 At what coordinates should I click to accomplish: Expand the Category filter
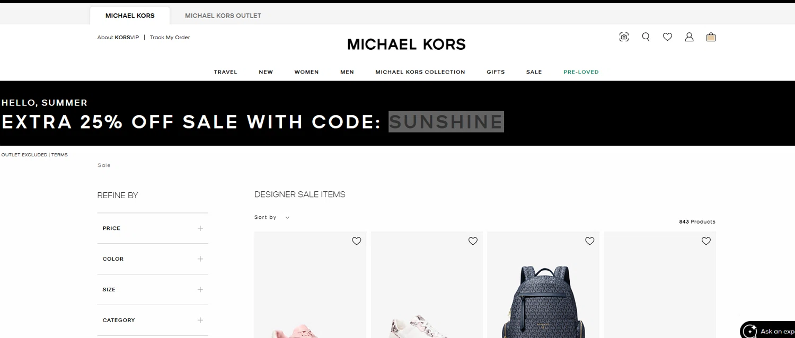153,321
